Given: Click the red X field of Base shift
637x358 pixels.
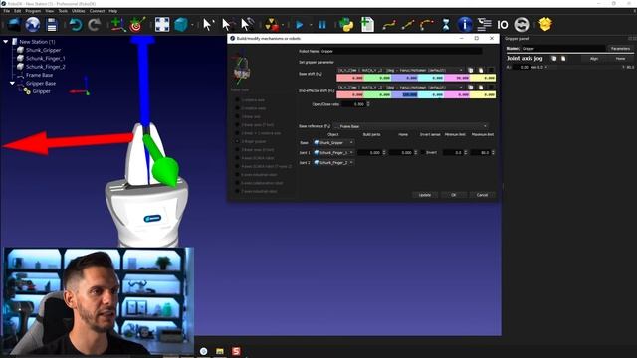Looking at the screenshot, I should point(350,78).
